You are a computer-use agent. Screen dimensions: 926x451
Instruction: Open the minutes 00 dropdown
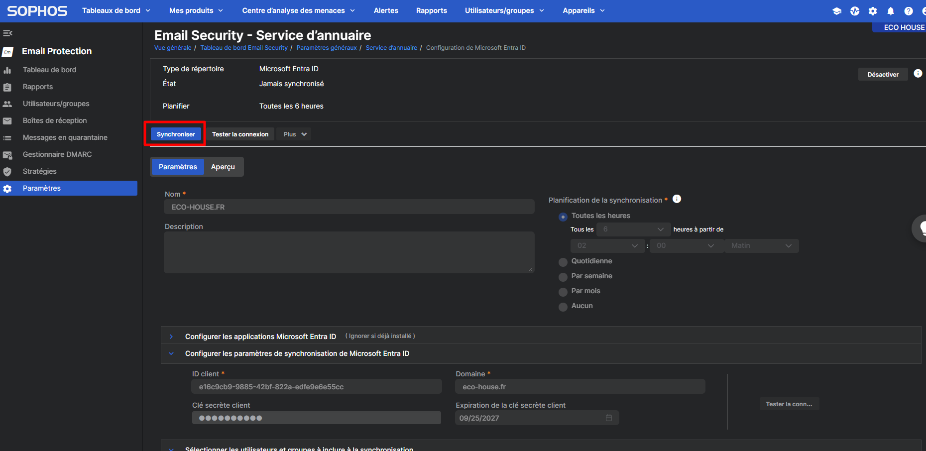click(x=687, y=246)
